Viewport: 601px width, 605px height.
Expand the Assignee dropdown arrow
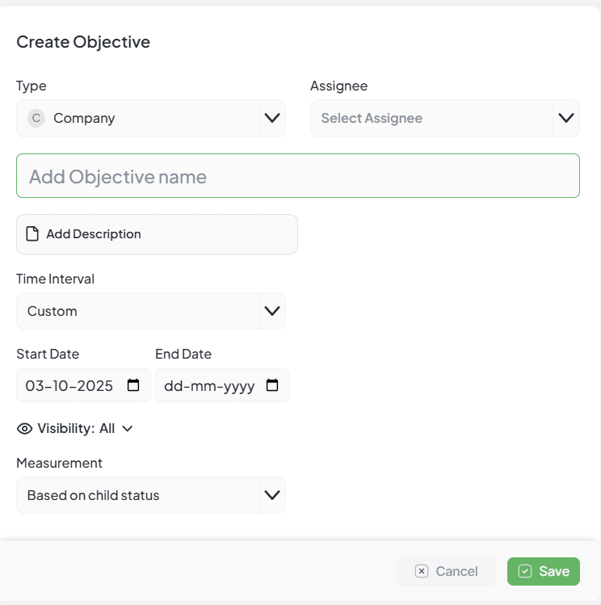pos(566,118)
